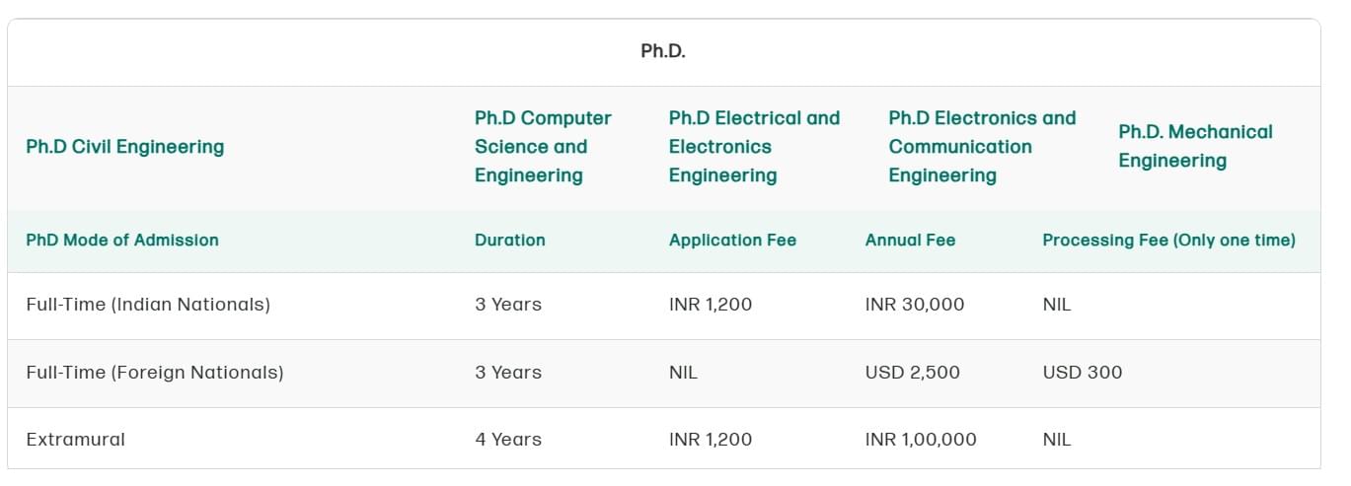Go to Ph.D. Mechanical Engineering link
The image size is (1351, 486).
(x=1195, y=147)
